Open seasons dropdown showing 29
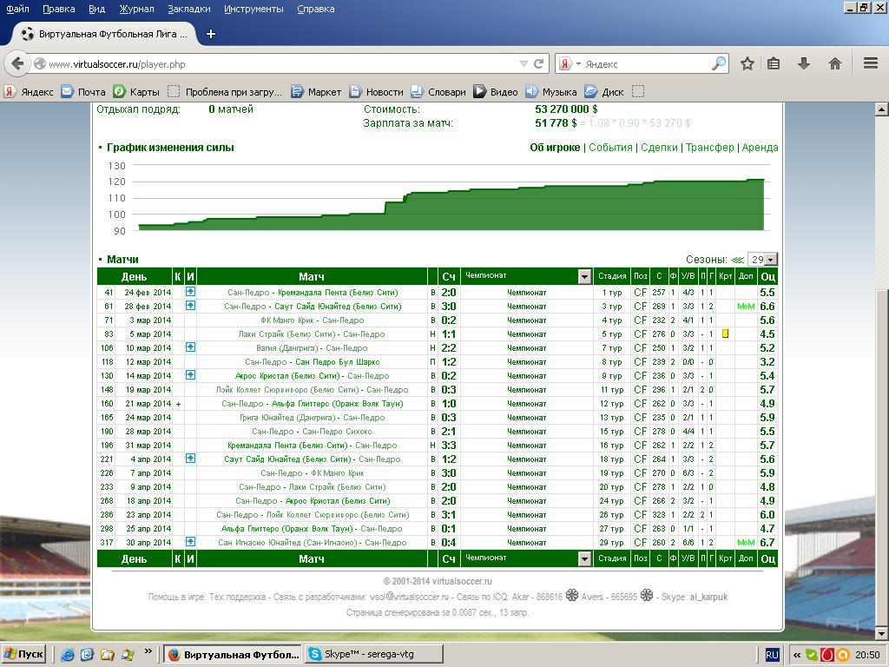The image size is (889, 667). 762,260
